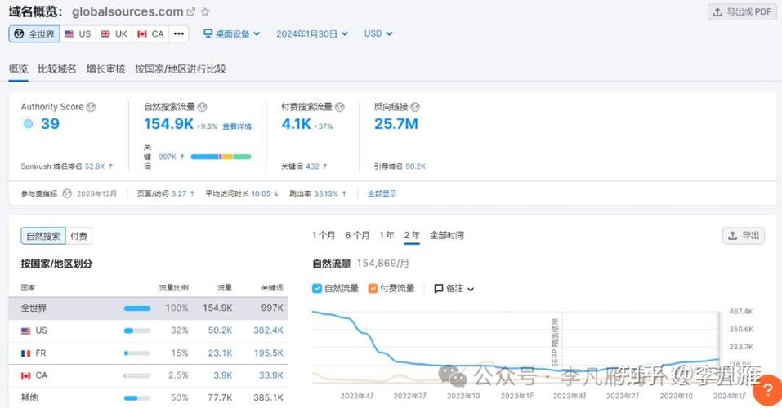Expand 备注 notes dropdown arrow
This screenshot has width=782, height=408.
click(471, 289)
